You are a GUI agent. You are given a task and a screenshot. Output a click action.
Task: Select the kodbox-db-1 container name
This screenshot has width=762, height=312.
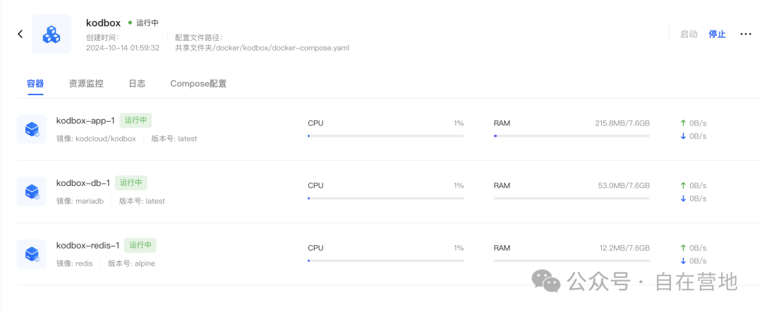83,183
